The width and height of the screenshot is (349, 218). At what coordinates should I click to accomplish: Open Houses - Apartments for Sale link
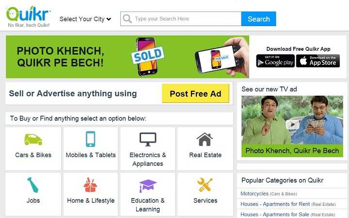[x=275, y=215]
